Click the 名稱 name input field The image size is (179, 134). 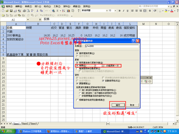(x=112, y=46)
